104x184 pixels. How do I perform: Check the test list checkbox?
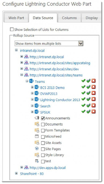click(x=43, y=161)
